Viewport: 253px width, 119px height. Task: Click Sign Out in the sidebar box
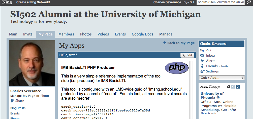tap(205, 50)
